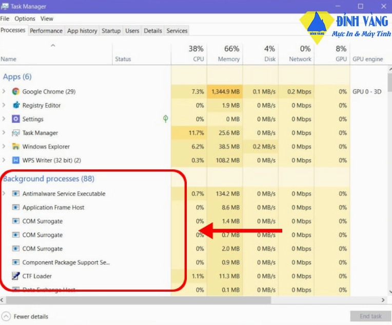
Task: Click WPS Writer's 108.2 MB memory cell
Action: pyautogui.click(x=225, y=160)
